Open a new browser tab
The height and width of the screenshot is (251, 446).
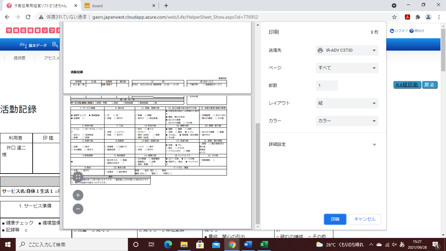(x=166, y=6)
